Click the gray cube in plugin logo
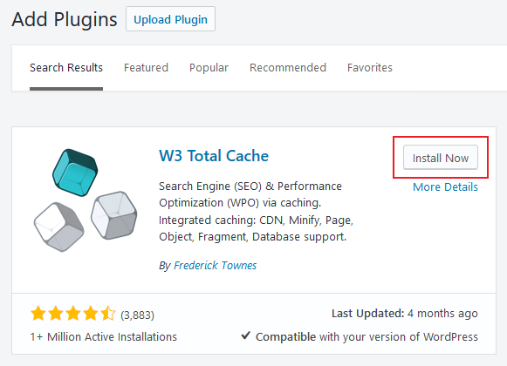507x366 pixels. pyautogui.click(x=113, y=215)
